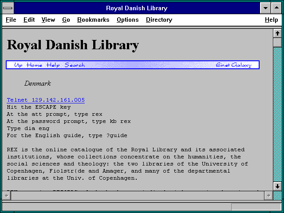Viewport: 284px width, 213px height.
Task: Open the Options menu
Action: coord(128,20)
